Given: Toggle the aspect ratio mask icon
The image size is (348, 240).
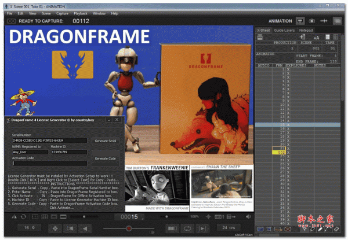Looking at the screenshot, I should (63, 217).
